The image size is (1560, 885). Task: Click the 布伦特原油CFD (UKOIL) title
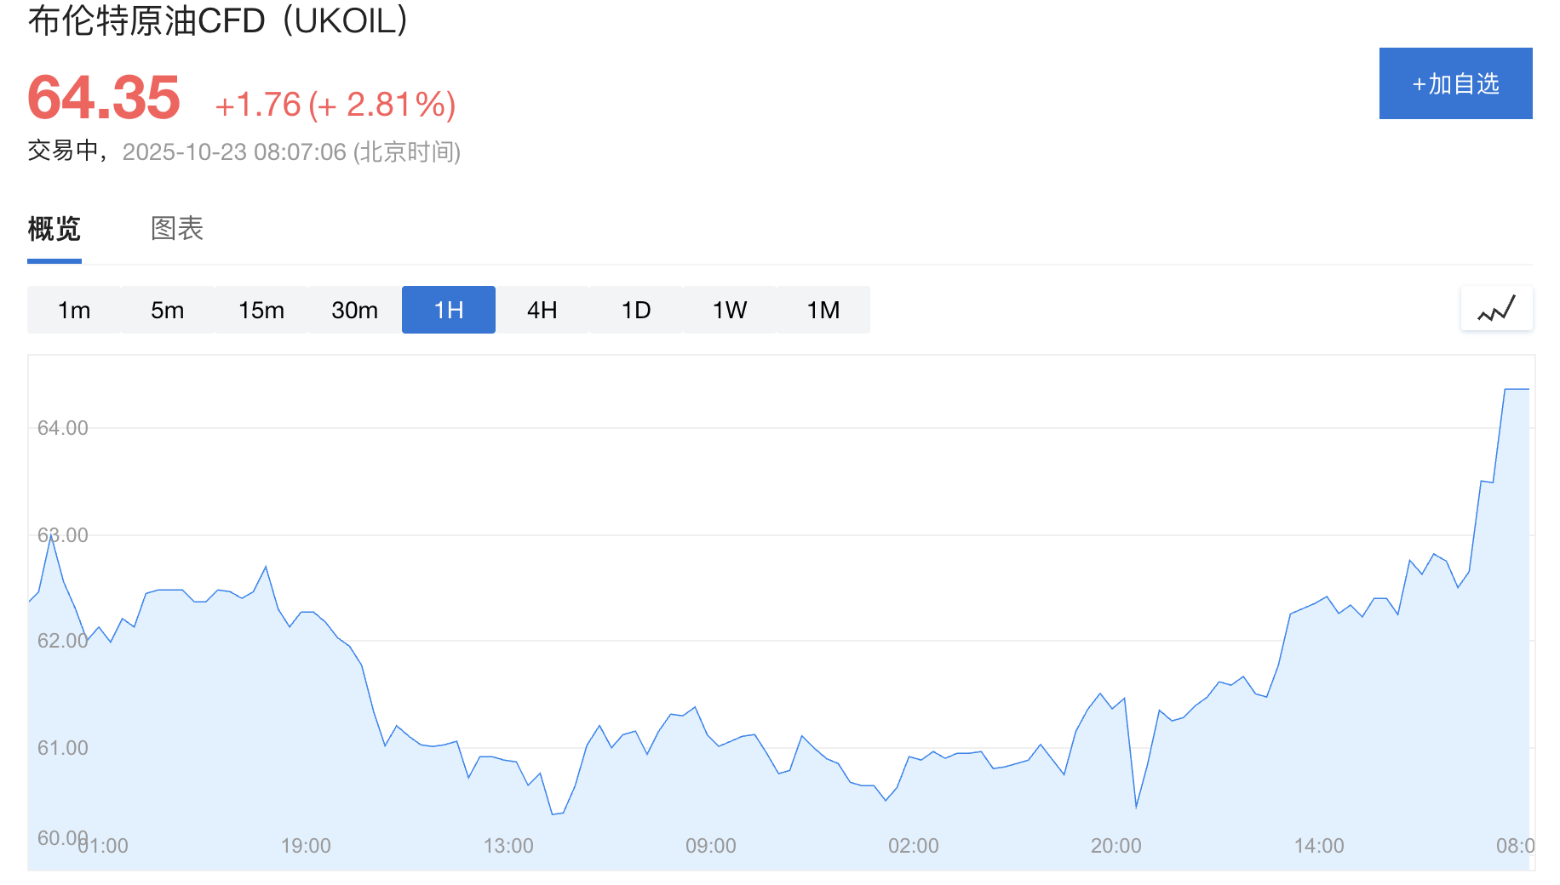(218, 20)
